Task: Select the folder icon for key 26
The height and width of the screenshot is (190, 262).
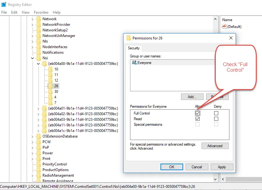Action: point(50,86)
